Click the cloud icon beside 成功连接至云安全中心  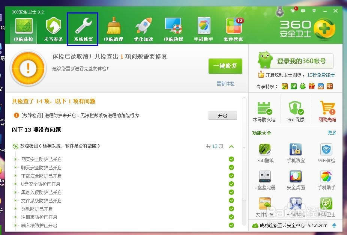[x=255, y=226]
